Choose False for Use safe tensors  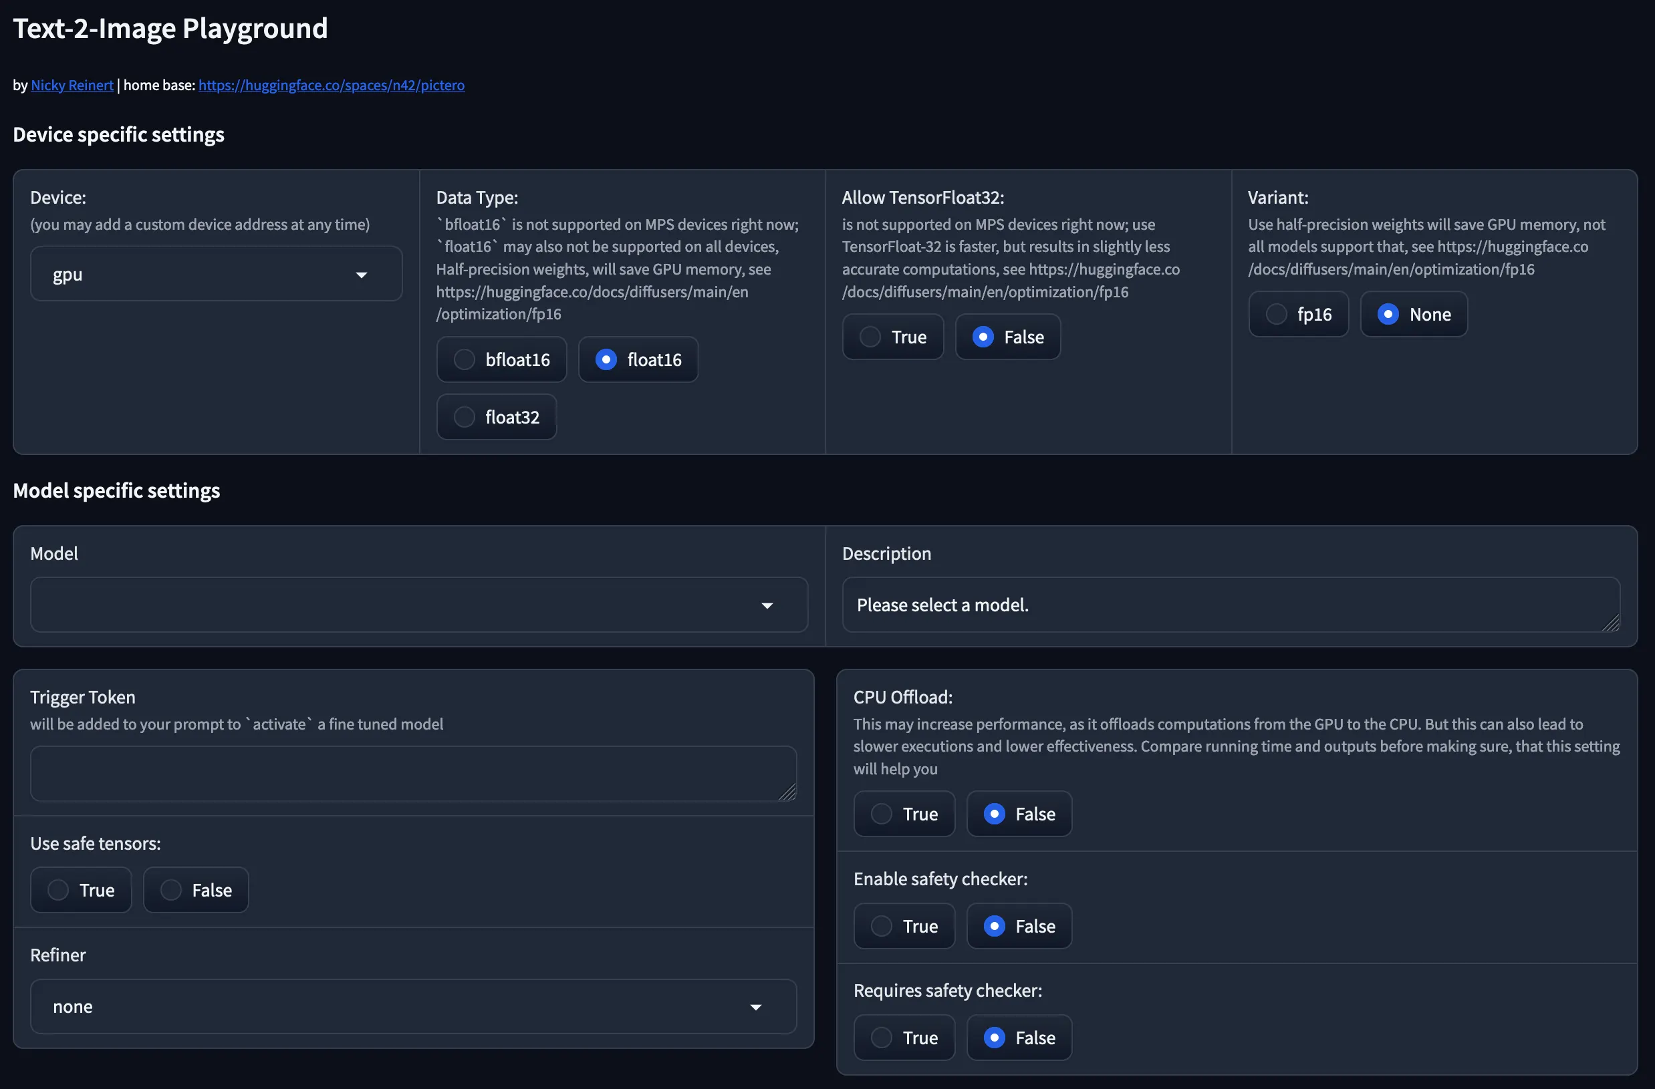[171, 889]
